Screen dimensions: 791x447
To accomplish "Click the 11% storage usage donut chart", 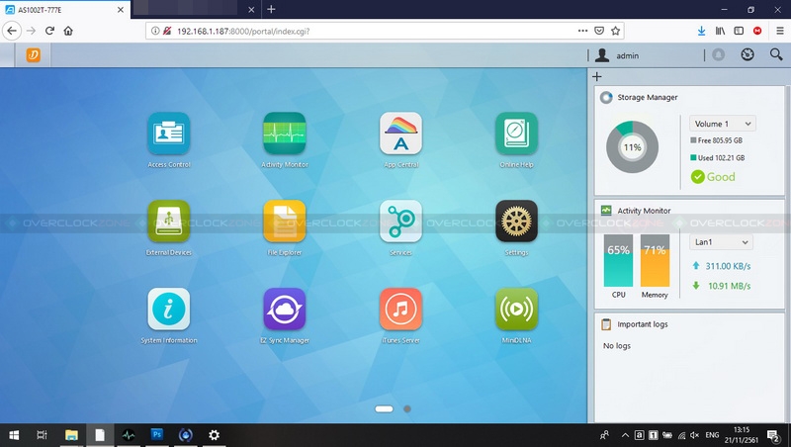I will click(x=632, y=147).
